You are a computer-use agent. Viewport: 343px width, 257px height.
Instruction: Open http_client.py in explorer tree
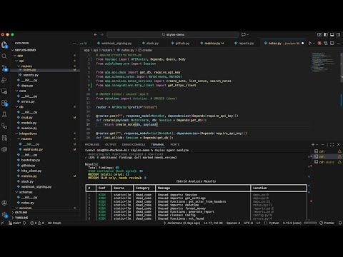click(x=31, y=171)
